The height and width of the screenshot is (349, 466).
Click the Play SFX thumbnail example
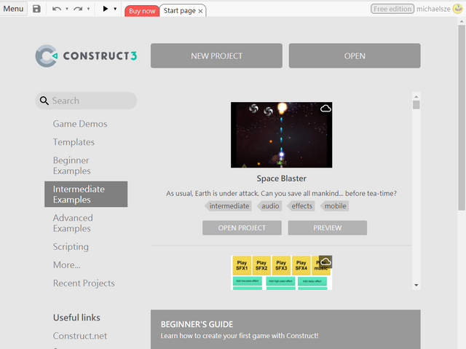(x=282, y=272)
